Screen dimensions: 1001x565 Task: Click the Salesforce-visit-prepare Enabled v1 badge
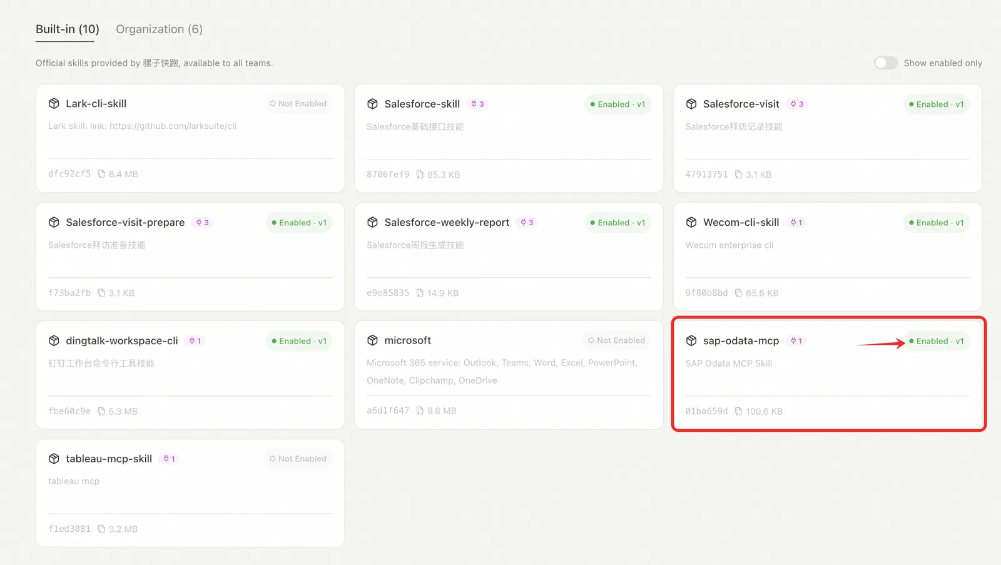pos(299,222)
